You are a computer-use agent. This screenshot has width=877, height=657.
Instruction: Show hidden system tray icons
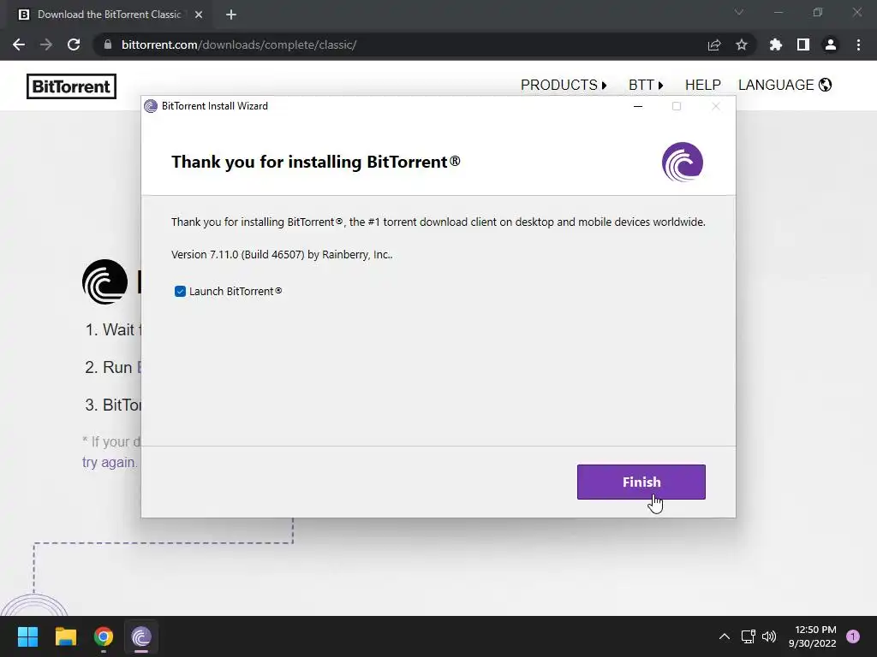[725, 636]
